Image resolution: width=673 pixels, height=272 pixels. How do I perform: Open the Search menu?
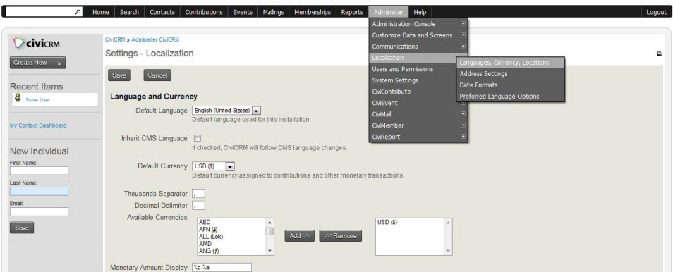tap(129, 12)
